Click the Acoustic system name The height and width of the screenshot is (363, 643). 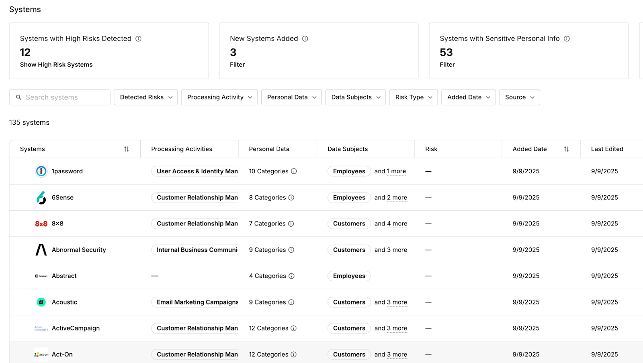[64, 302]
